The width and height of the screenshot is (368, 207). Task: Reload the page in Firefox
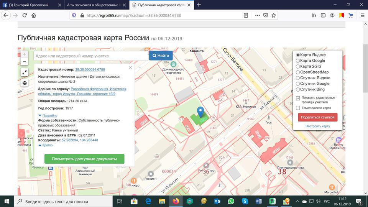(x=25, y=15)
